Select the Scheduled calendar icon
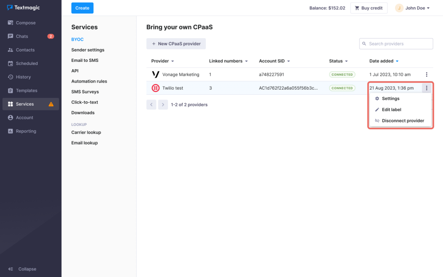Screen dimensions: 443x277 [10, 64]
